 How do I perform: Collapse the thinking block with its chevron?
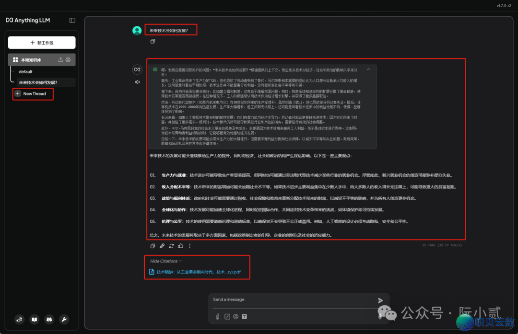pyautogui.click(x=368, y=69)
